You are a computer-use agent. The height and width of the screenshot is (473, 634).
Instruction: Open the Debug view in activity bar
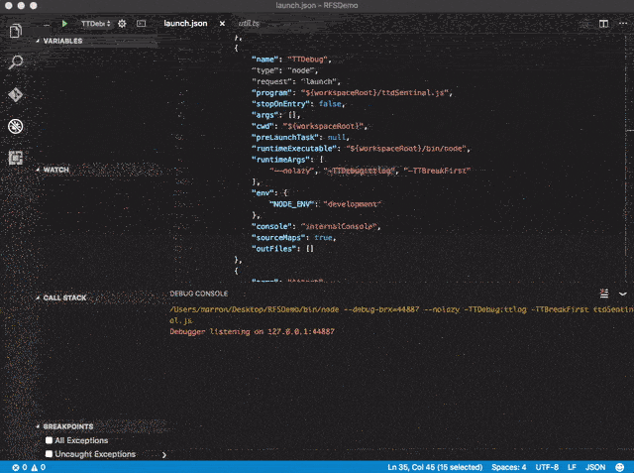tap(16, 126)
